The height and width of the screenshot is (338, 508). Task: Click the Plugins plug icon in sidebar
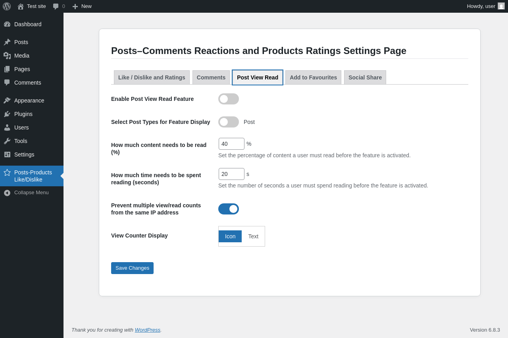click(7, 114)
